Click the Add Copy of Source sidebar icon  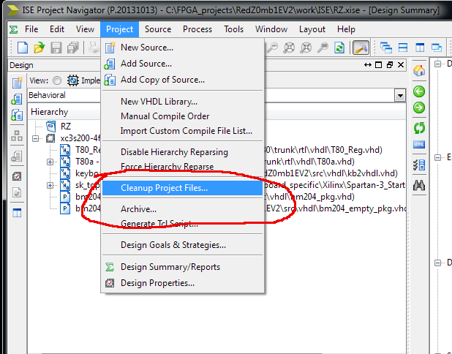[17, 115]
